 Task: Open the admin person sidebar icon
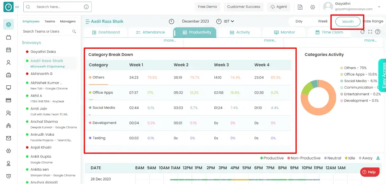pos(8,163)
